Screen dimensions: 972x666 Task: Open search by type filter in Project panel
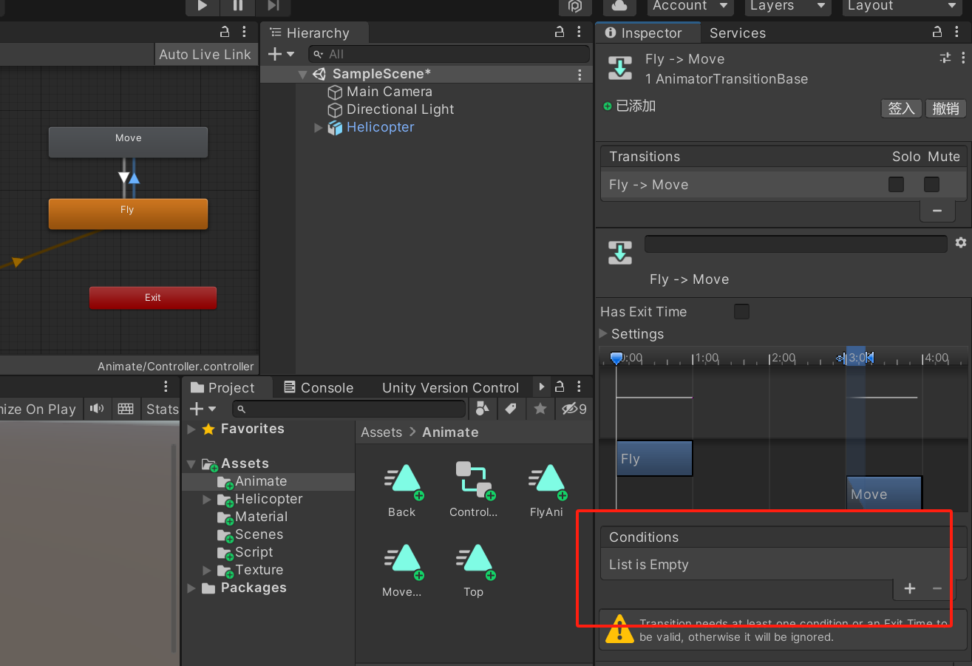click(483, 409)
